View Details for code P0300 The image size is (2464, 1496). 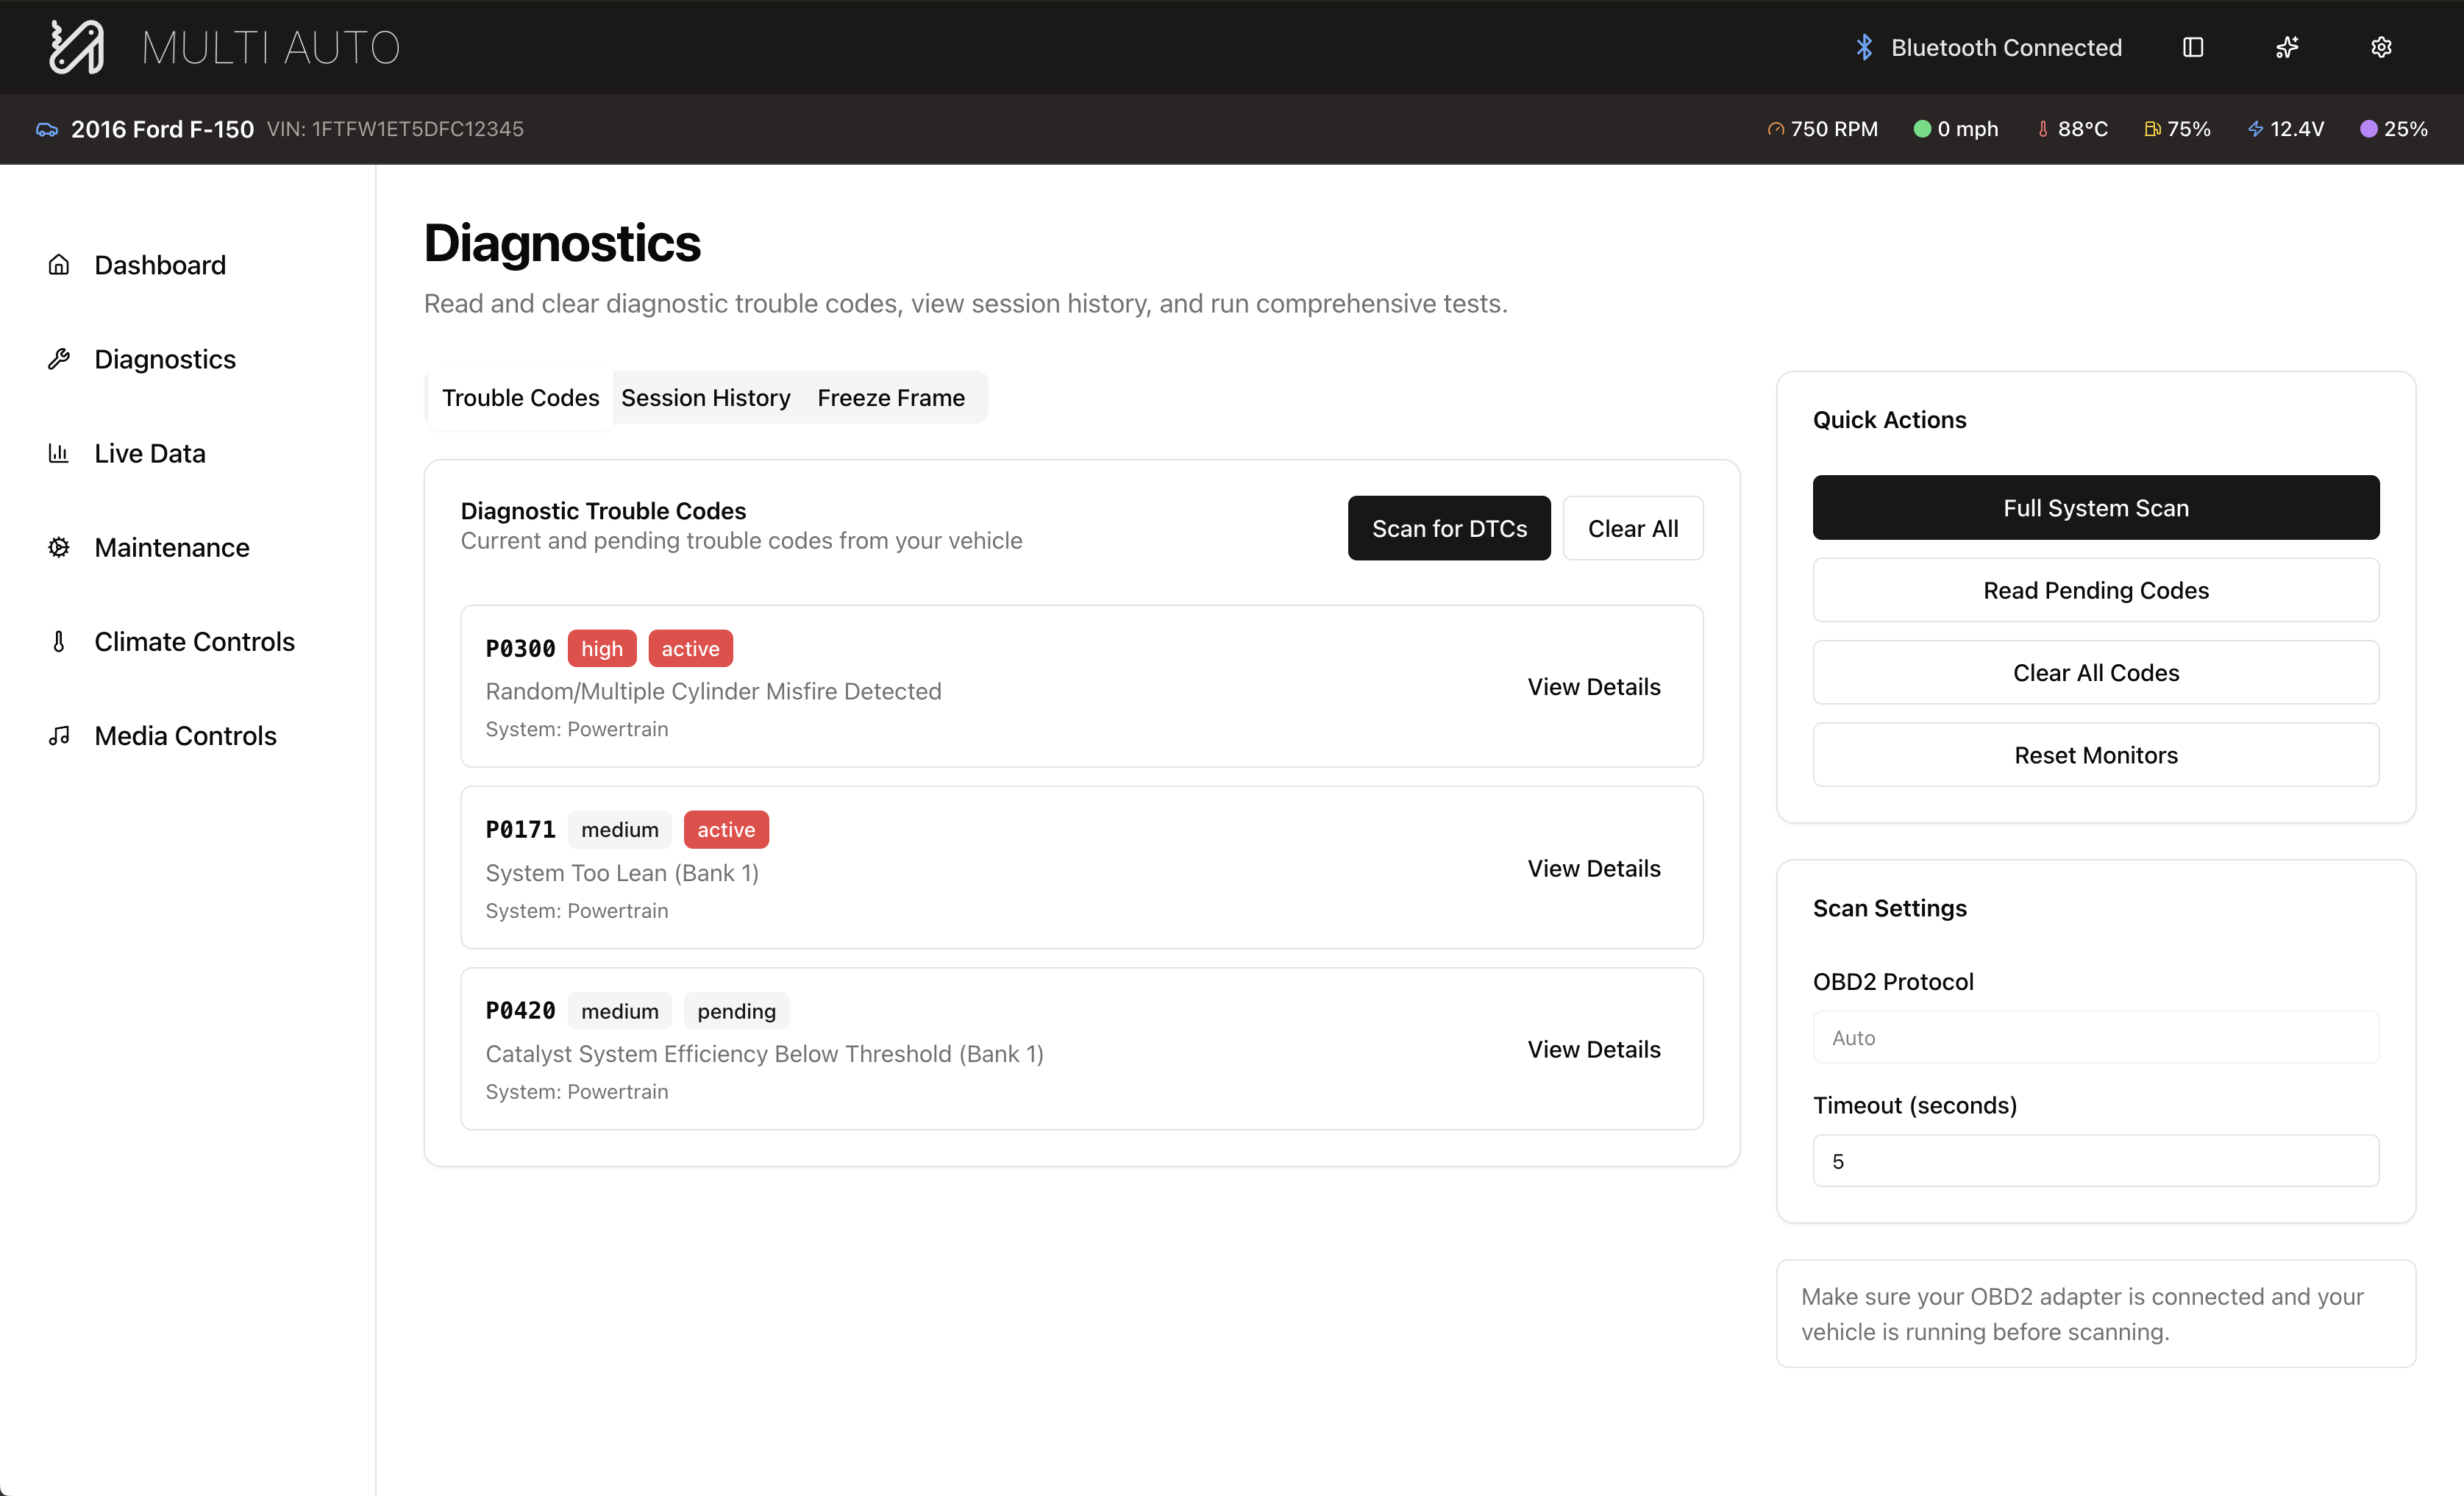pos(1593,687)
